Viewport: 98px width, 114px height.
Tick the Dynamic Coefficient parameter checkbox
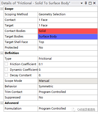point(6,69)
